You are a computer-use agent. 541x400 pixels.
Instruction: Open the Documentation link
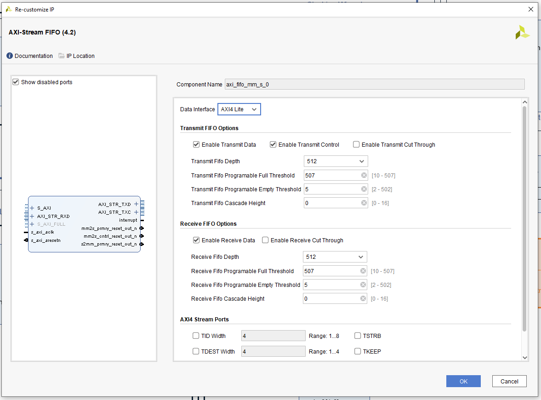[x=34, y=56]
